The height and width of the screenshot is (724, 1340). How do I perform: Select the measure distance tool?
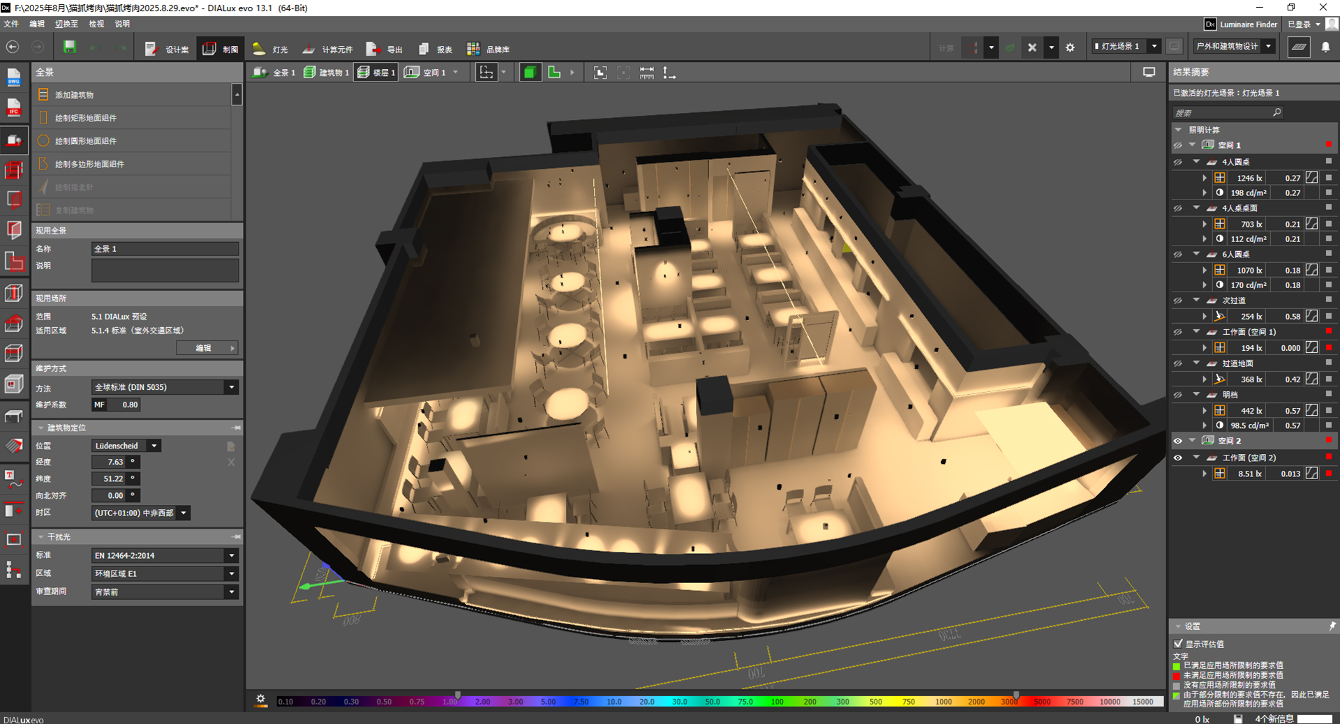point(647,73)
